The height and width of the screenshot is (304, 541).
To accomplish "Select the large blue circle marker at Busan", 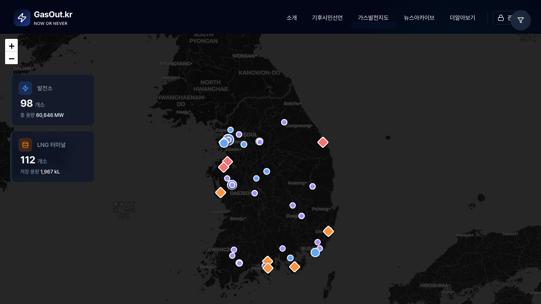I will [315, 252].
